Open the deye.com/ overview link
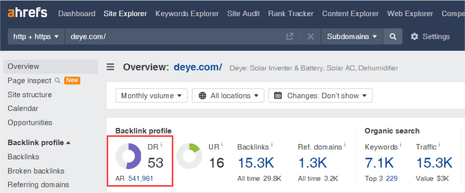 198,67
